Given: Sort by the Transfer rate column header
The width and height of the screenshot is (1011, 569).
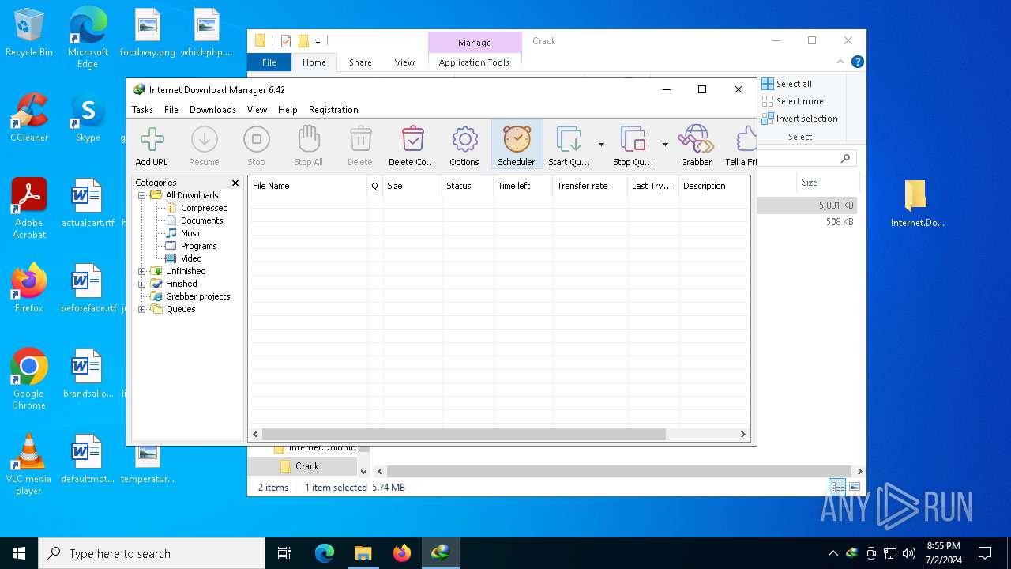Looking at the screenshot, I should coord(590,186).
